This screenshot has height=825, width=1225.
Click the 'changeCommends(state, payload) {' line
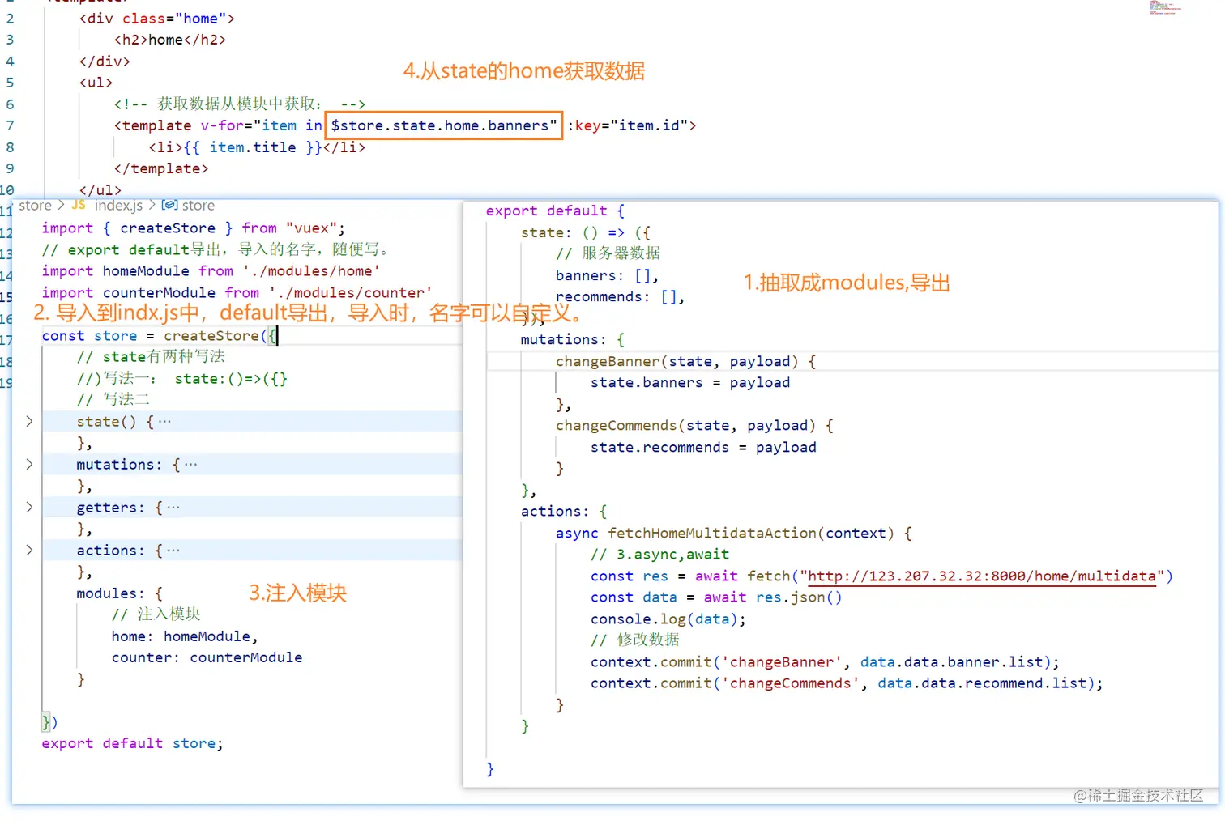point(694,425)
